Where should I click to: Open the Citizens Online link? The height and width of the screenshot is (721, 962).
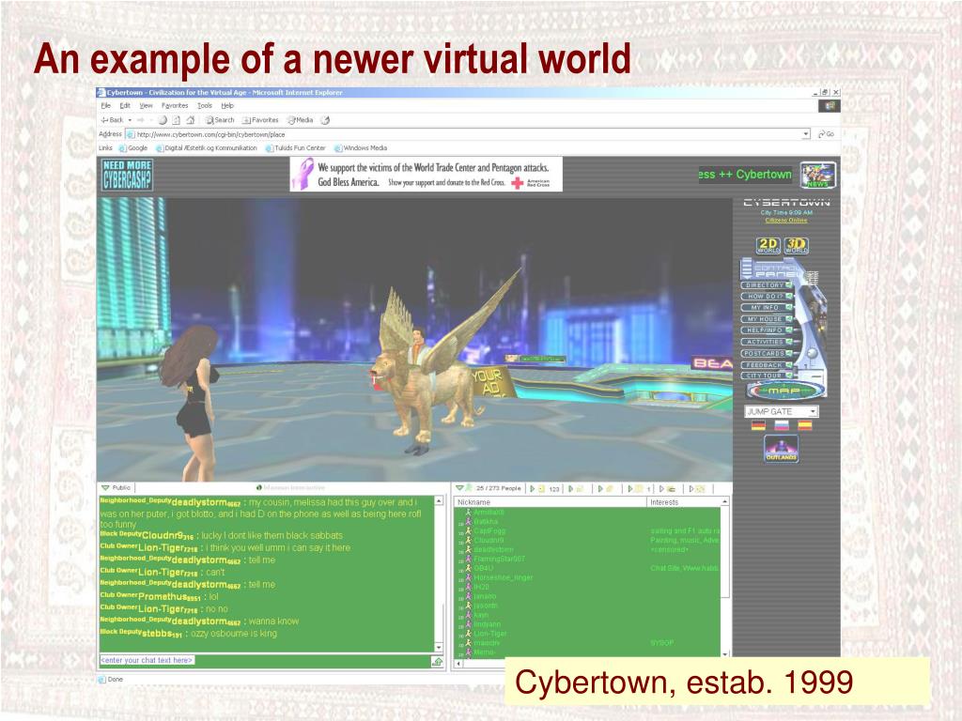[x=786, y=220]
